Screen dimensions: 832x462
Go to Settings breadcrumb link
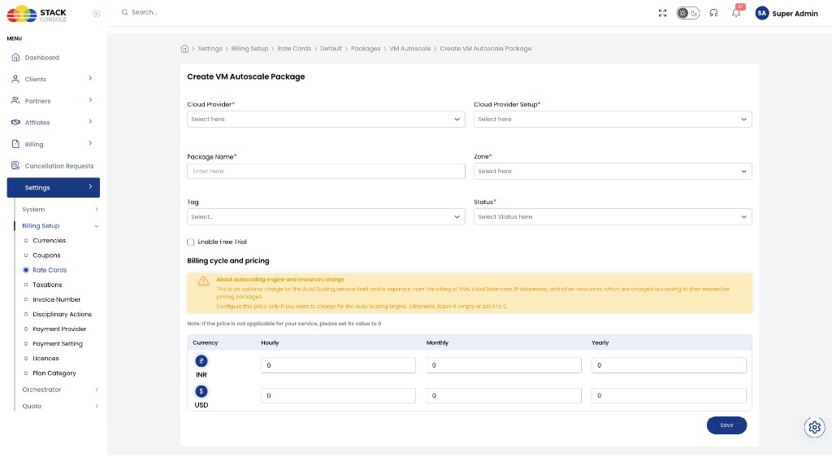click(x=210, y=49)
